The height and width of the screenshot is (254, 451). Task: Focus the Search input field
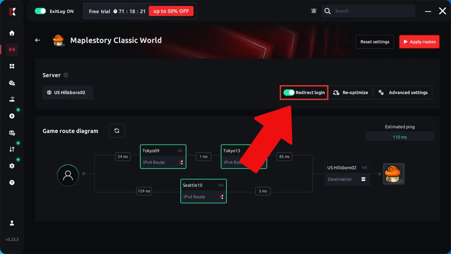(x=368, y=11)
